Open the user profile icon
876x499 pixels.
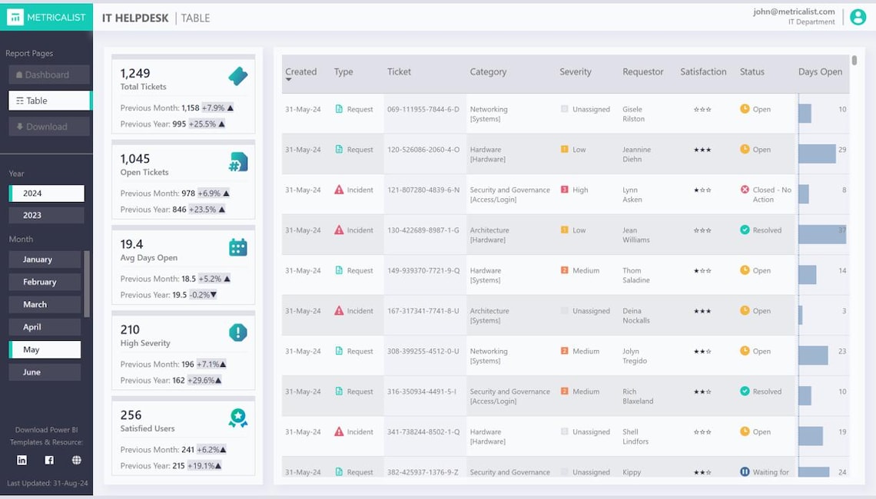click(858, 17)
